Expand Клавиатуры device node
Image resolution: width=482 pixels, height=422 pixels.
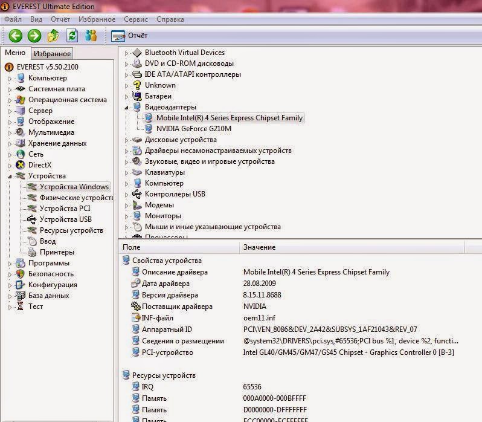click(126, 173)
